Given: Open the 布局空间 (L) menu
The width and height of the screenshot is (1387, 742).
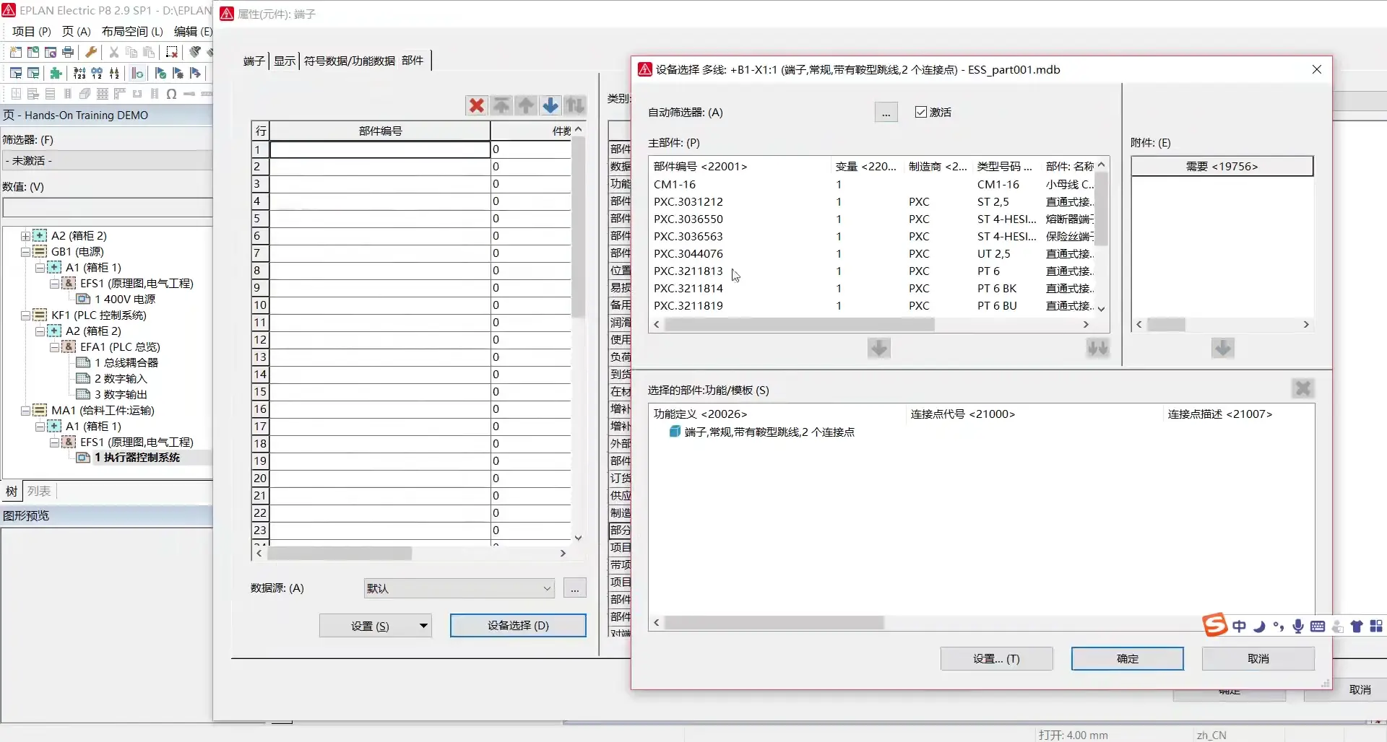Looking at the screenshot, I should 132,31.
